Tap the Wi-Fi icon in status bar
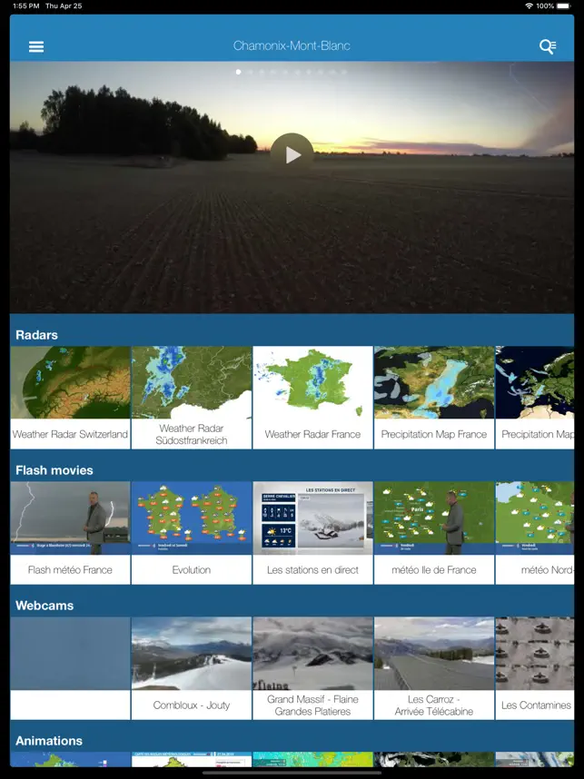Viewport: 584px width, 779px height. pyautogui.click(x=530, y=6)
